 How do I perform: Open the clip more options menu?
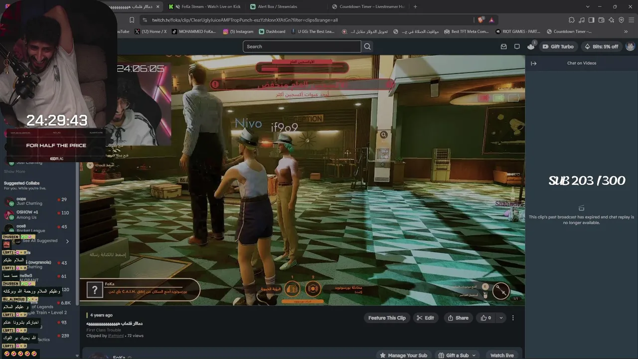(513, 318)
